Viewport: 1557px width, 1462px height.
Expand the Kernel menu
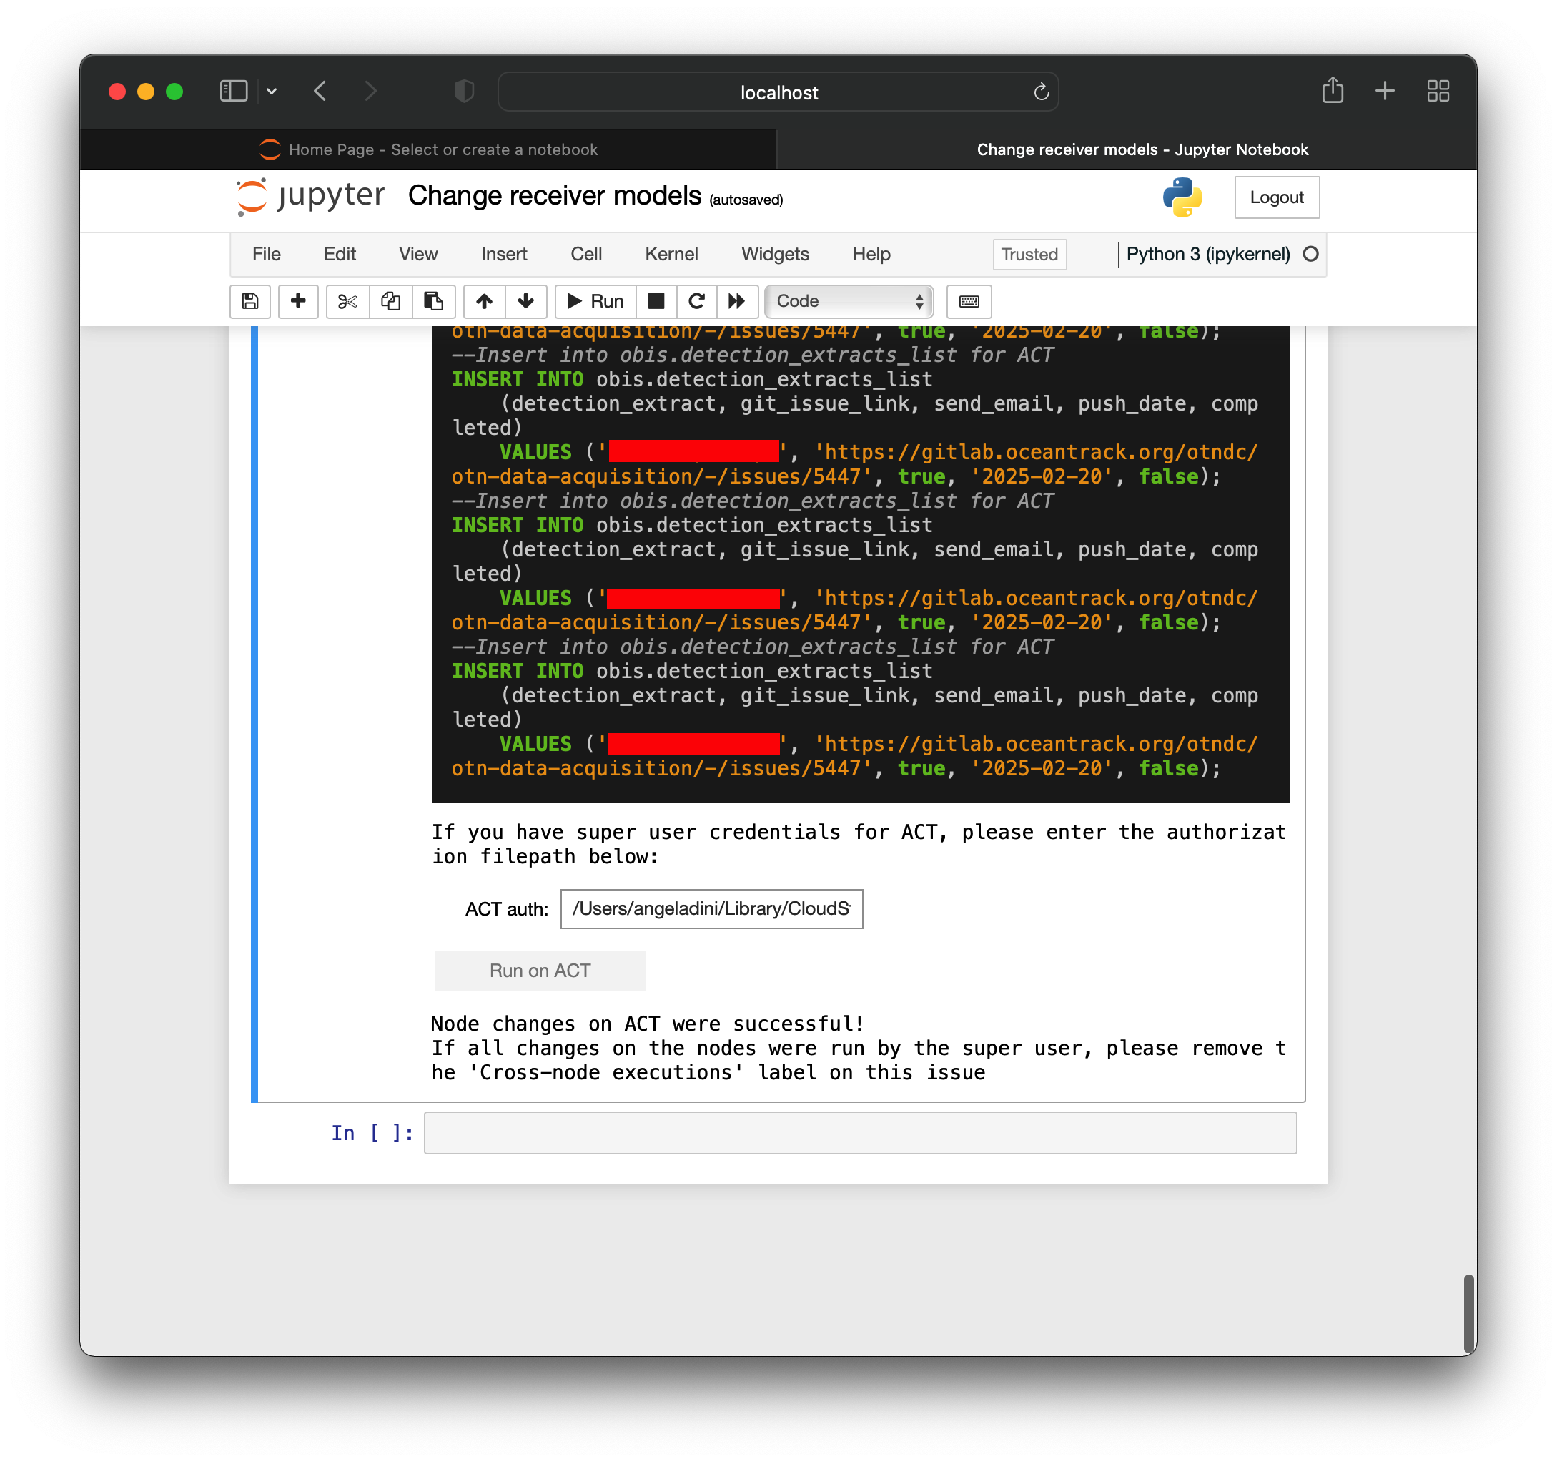(671, 252)
